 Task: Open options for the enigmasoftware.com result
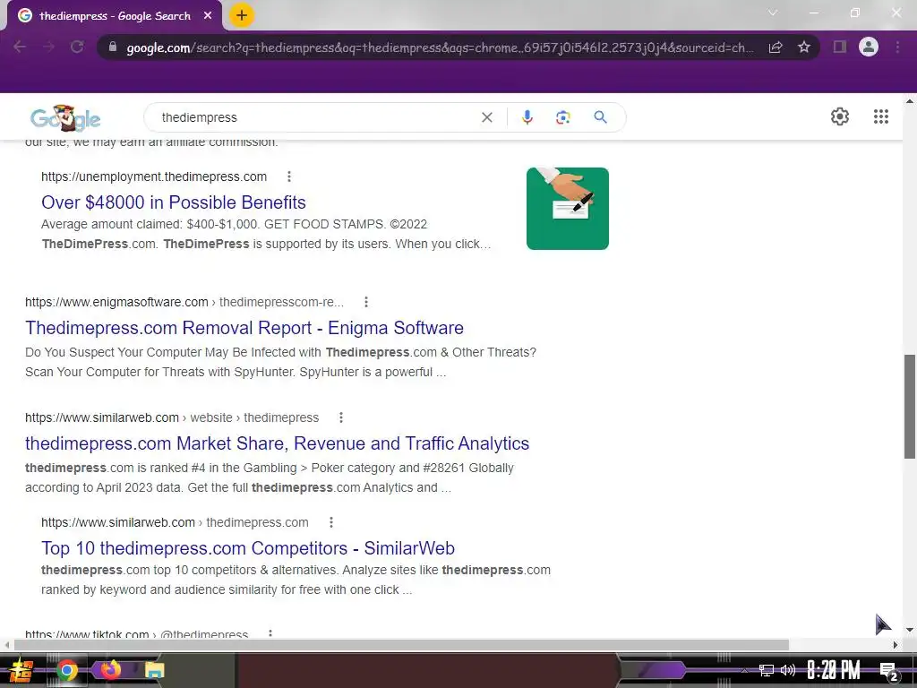(366, 302)
